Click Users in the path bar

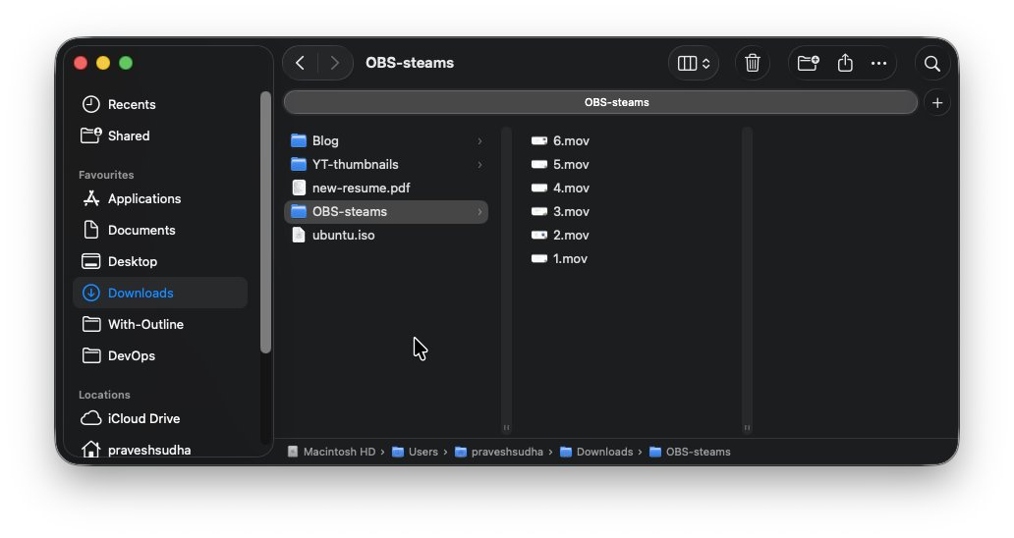tap(416, 453)
